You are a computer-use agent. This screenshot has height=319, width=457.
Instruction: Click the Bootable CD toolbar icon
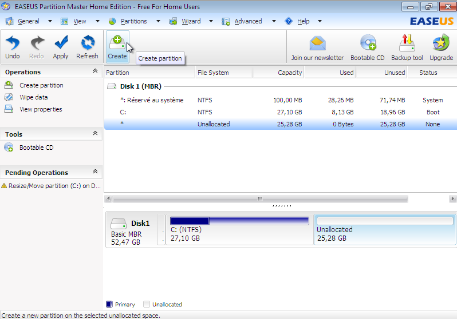point(368,43)
